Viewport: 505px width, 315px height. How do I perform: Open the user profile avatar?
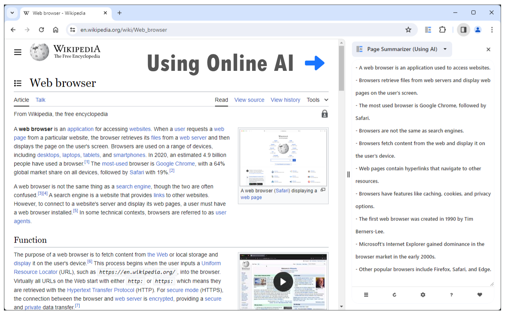point(478,30)
